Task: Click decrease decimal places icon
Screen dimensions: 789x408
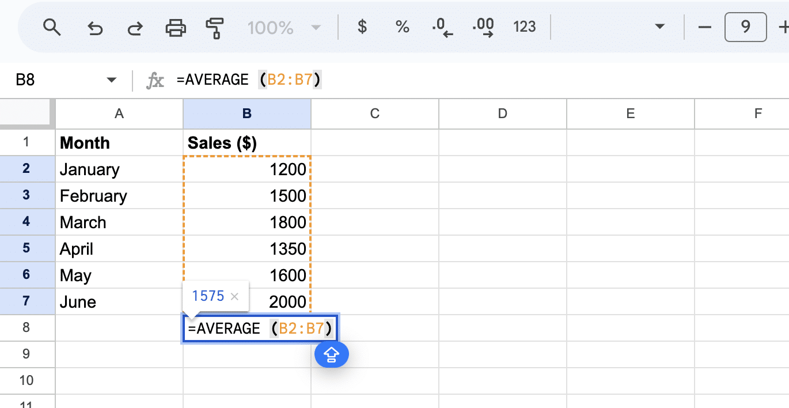Action: (x=442, y=27)
